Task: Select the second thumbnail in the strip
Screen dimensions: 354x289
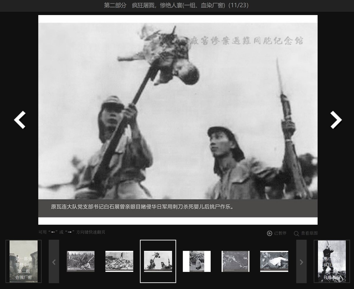Action: pos(119,261)
